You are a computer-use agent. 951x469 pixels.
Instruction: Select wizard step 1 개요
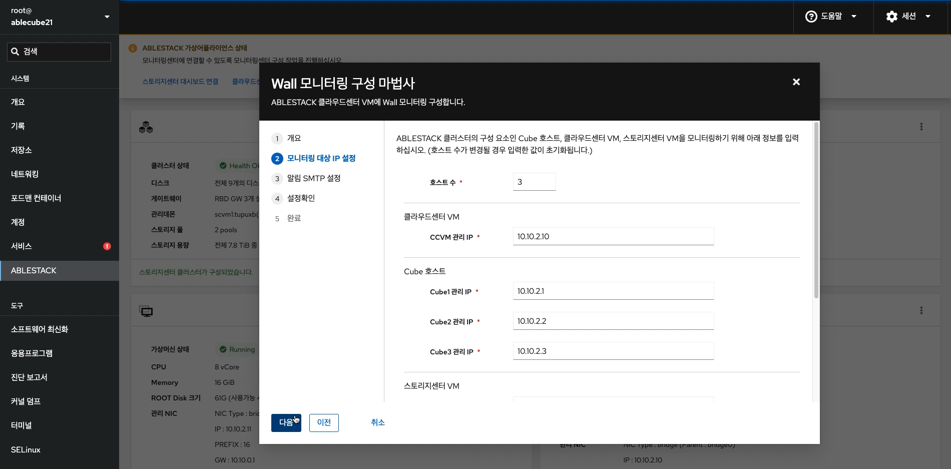294,139
